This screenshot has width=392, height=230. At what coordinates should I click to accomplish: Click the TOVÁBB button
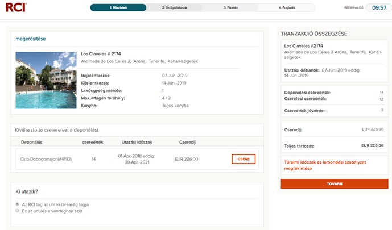(335, 183)
